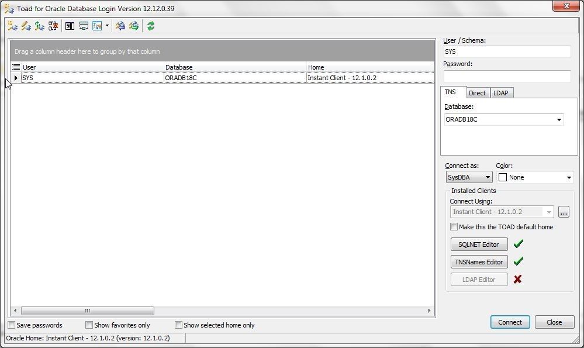Viewport: 584px width, 348px height.
Task: Select the Instant Client - 12.1.0.2 grid cell
Action: pos(370,78)
